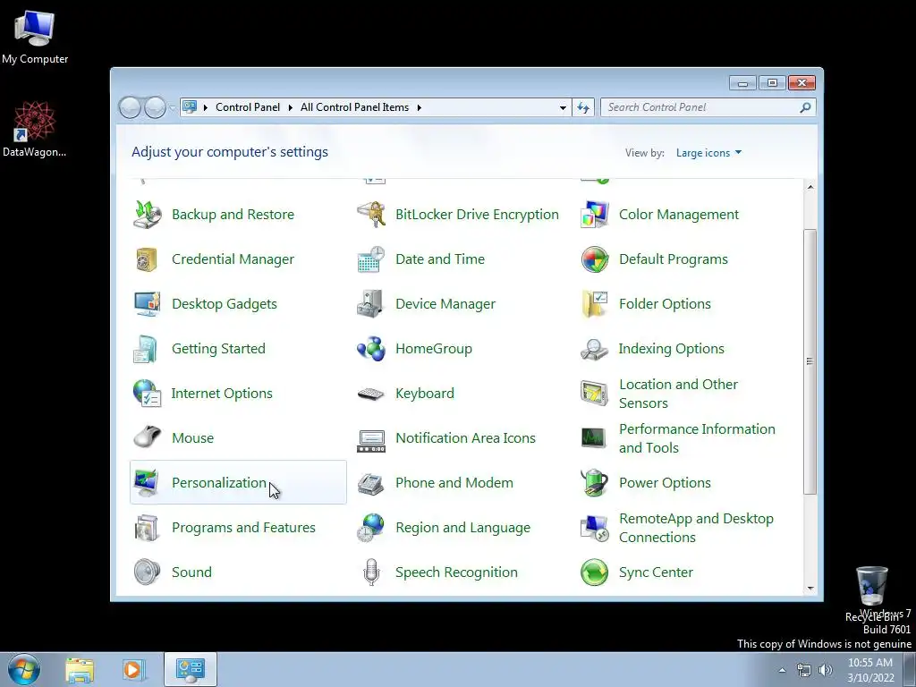The width and height of the screenshot is (916, 687).
Task: Go forward with the Forward button
Action: click(155, 107)
